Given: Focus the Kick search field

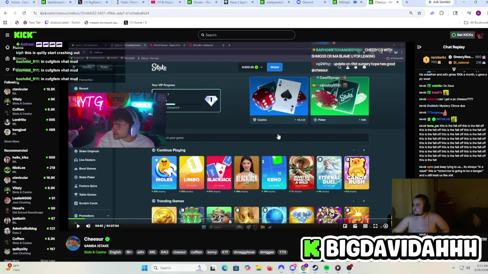Looking at the screenshot, I should 246,35.
